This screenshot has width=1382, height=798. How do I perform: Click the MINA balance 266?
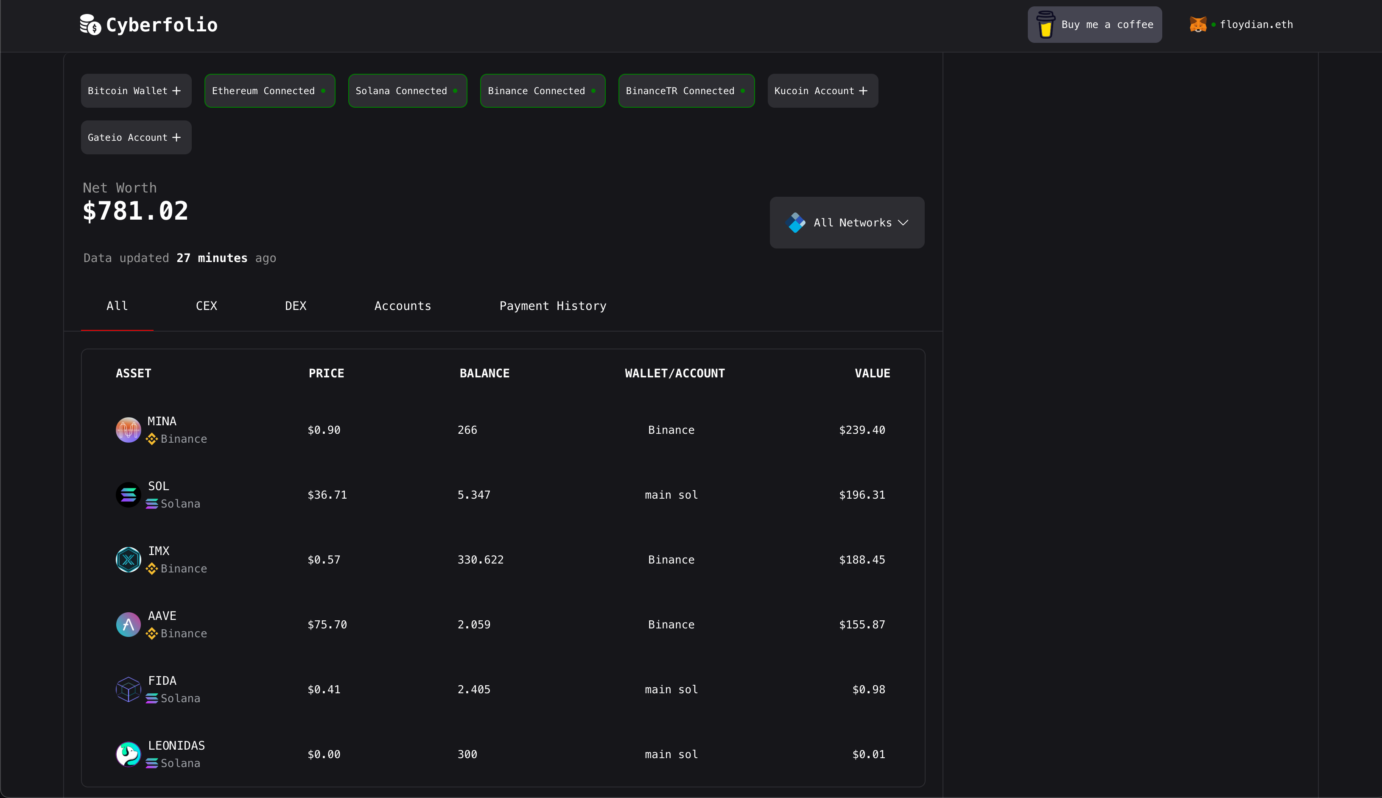point(467,430)
